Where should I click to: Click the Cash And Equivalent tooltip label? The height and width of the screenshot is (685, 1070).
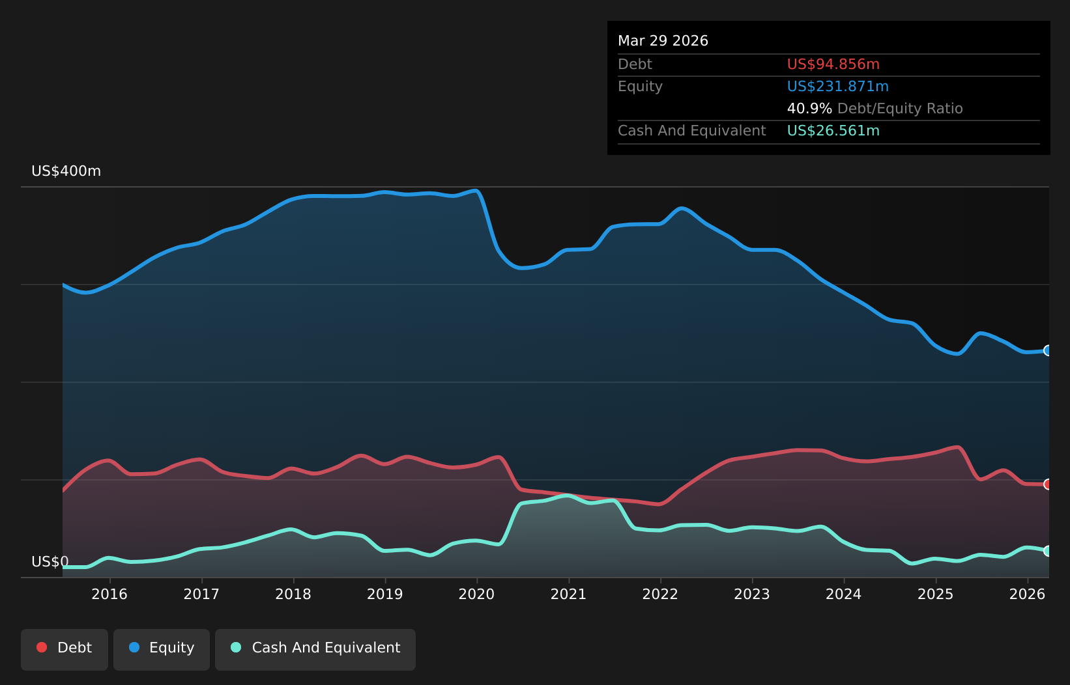pos(692,131)
